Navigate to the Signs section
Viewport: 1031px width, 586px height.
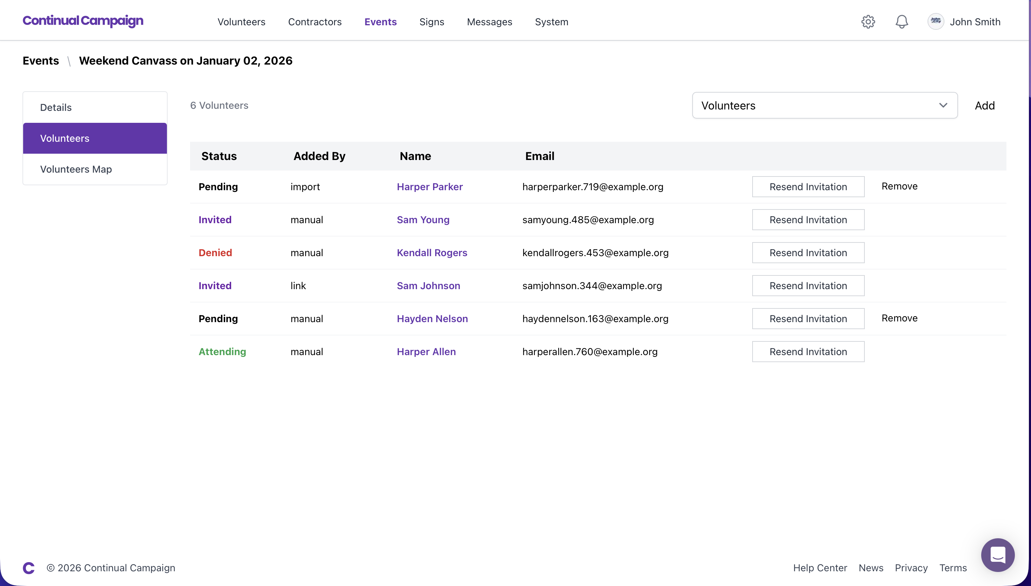[432, 22]
